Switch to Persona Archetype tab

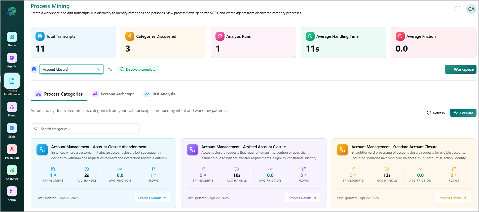coord(113,94)
